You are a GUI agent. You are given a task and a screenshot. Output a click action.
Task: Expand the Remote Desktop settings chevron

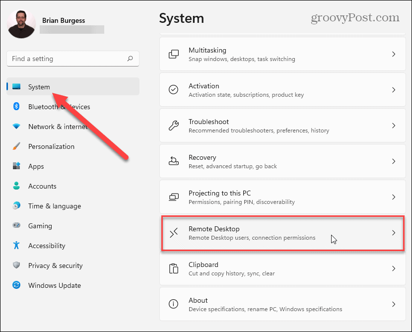pos(394,232)
